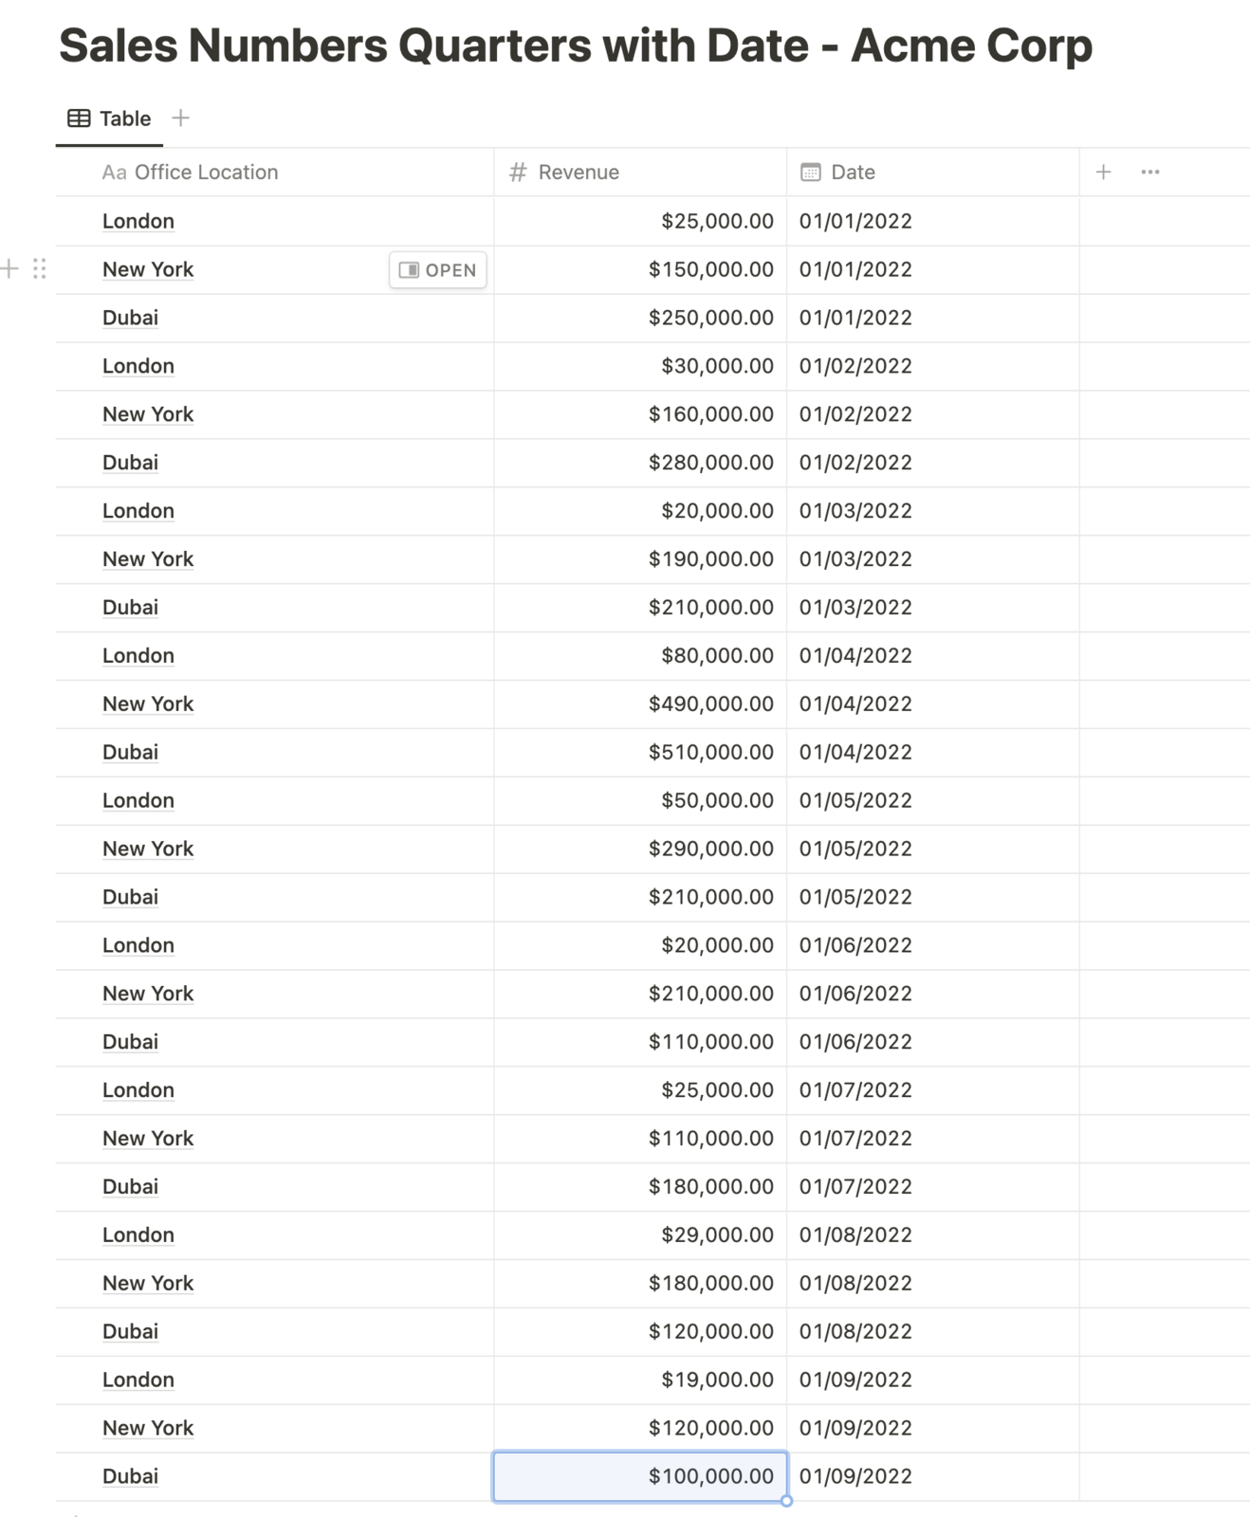Image resolution: width=1250 pixels, height=1517 pixels.
Task: Select the Aa text property icon
Action: point(114,172)
